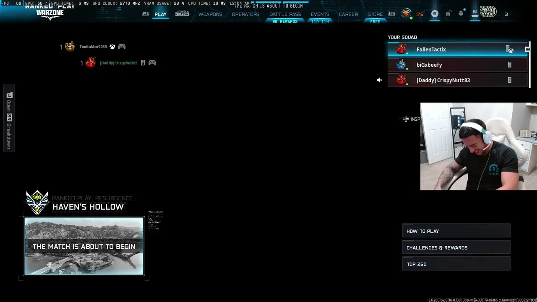Click lobby [Daddy]CrispyNutt83's red rank emblem

(90, 63)
